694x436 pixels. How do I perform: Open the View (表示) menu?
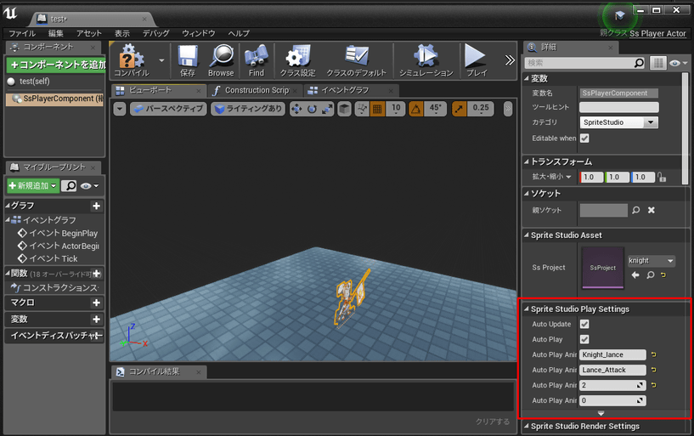122,33
